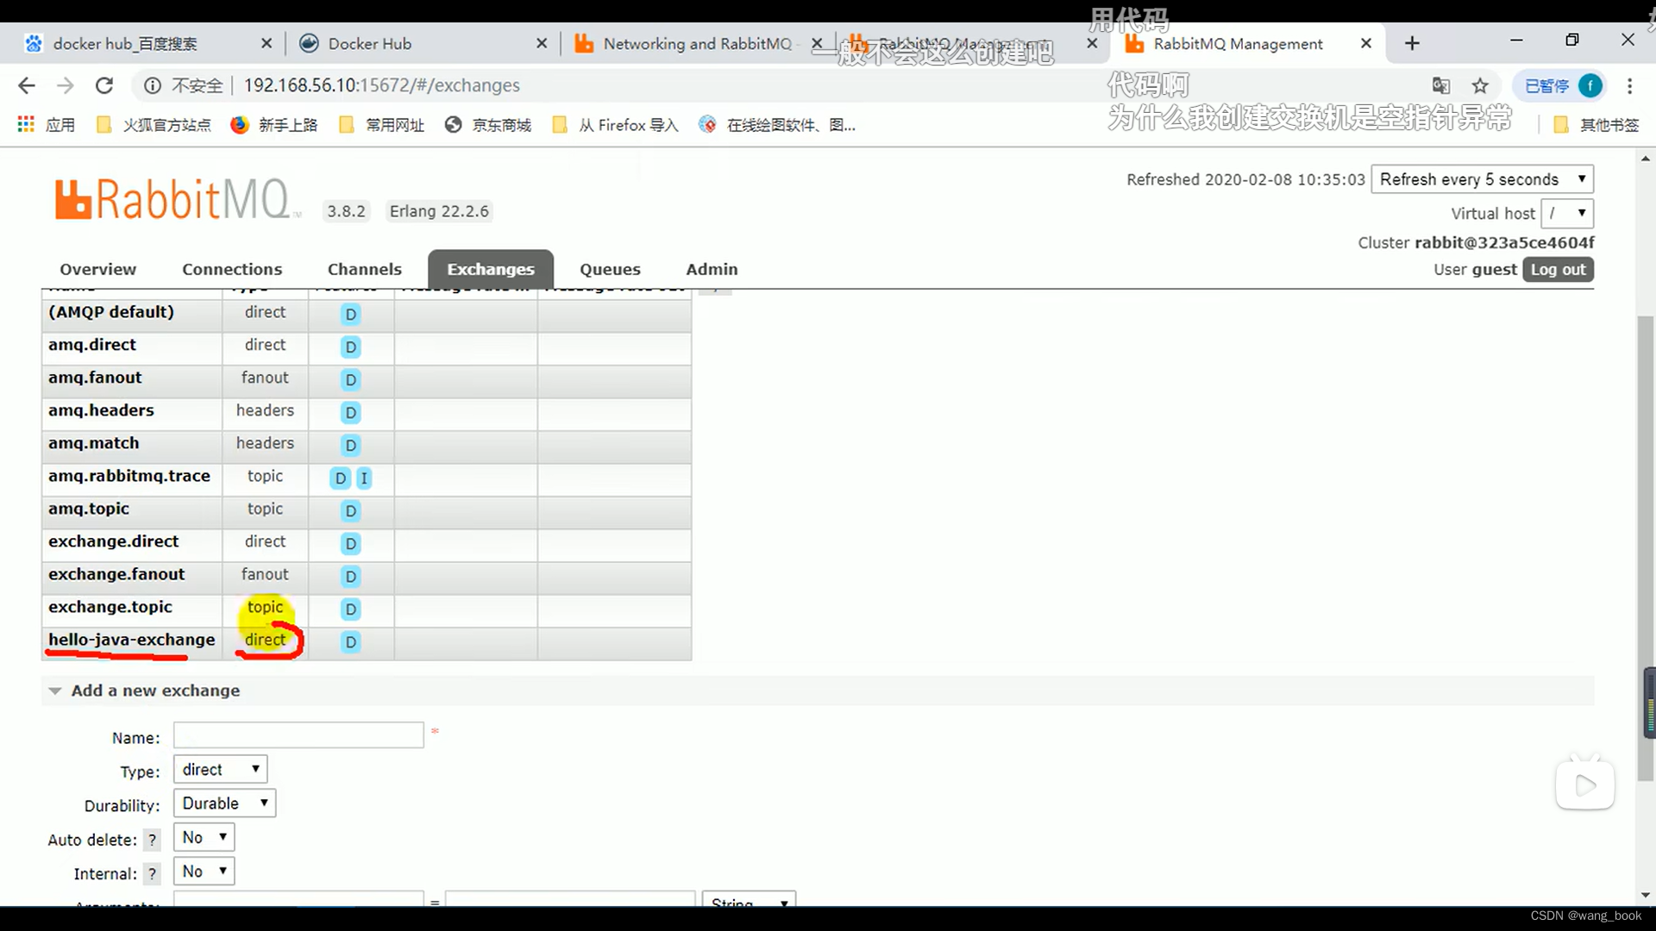Close the Docker Hub tab
1656x931 pixels.
[542, 43]
